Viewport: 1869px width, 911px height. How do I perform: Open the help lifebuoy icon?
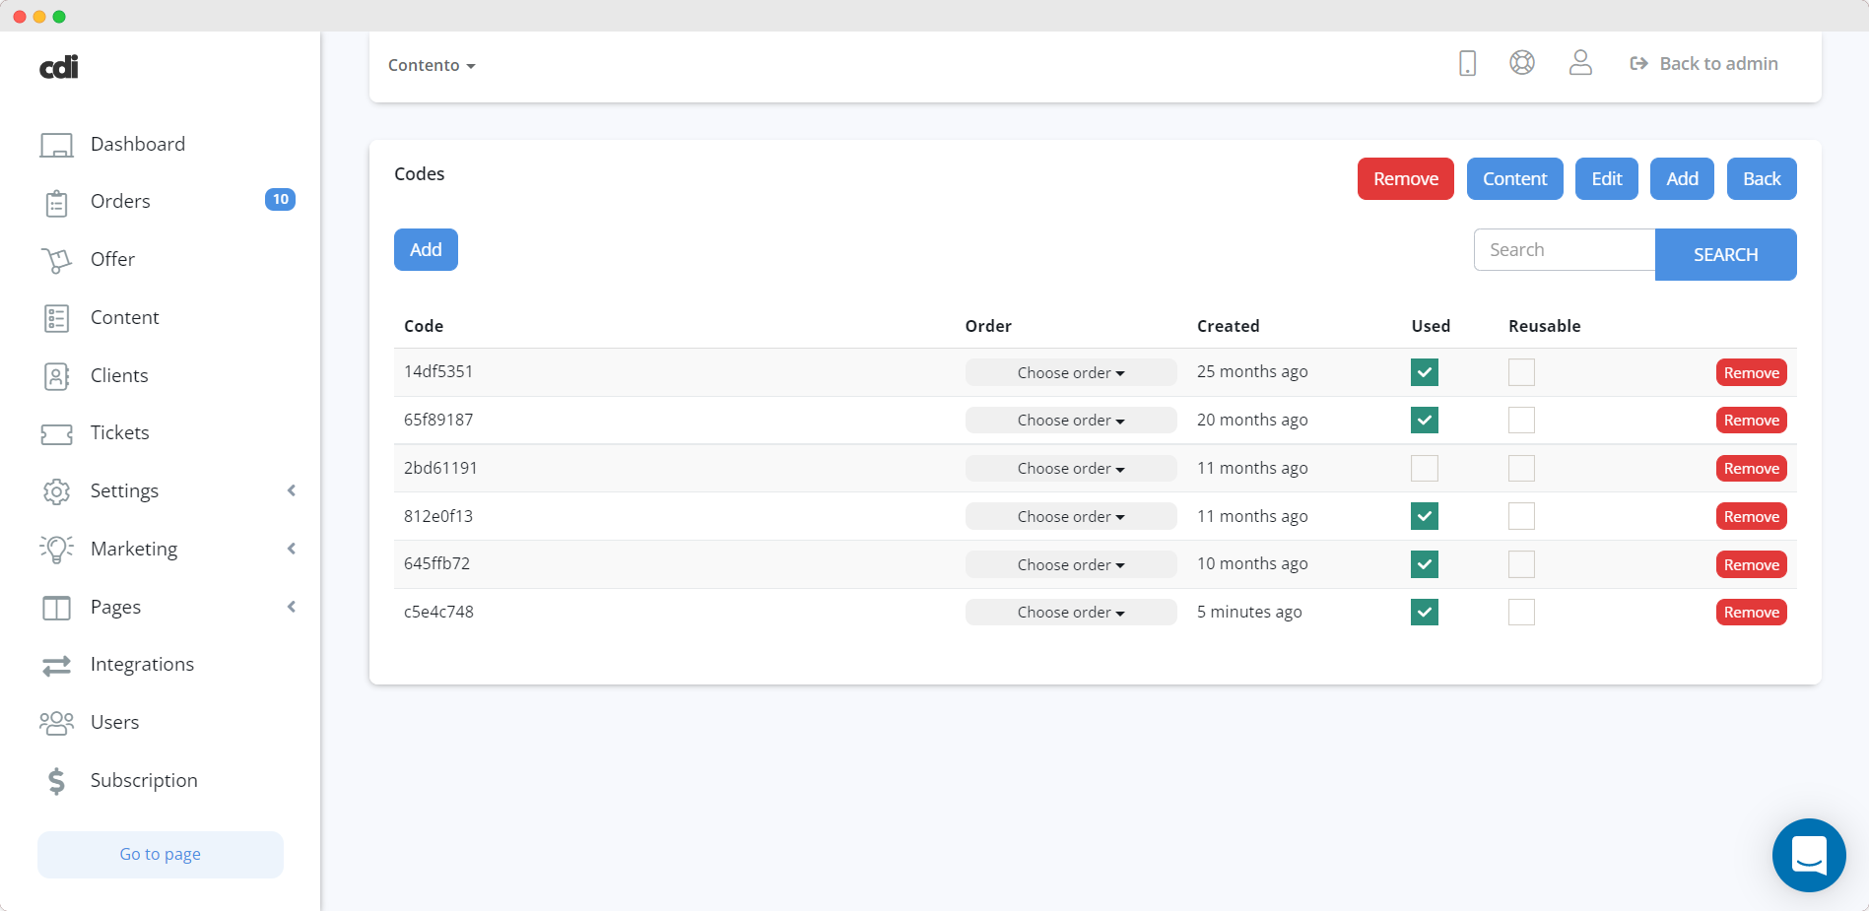pos(1522,63)
